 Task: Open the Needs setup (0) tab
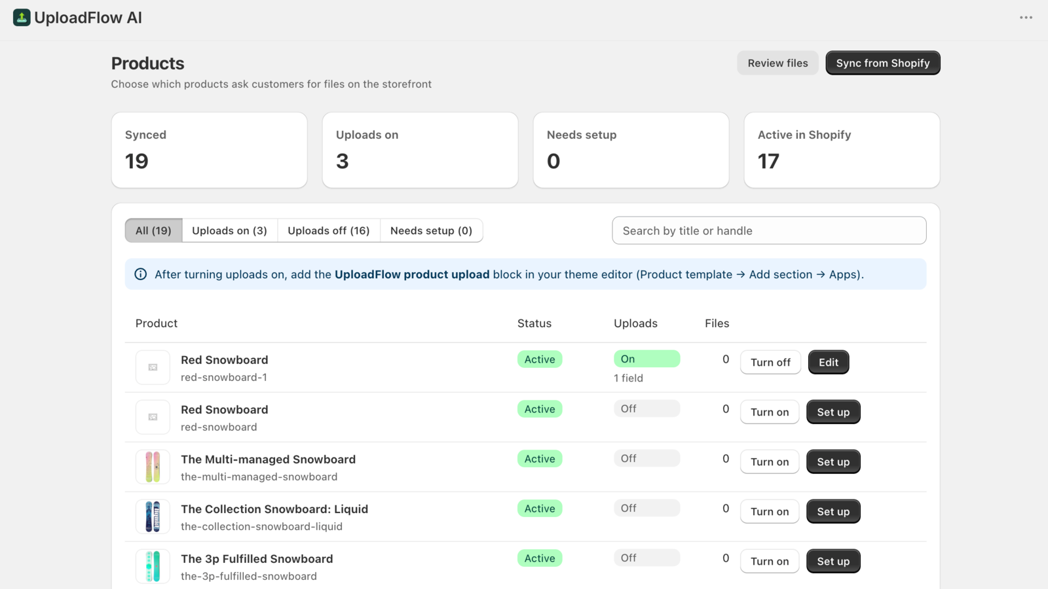click(431, 230)
